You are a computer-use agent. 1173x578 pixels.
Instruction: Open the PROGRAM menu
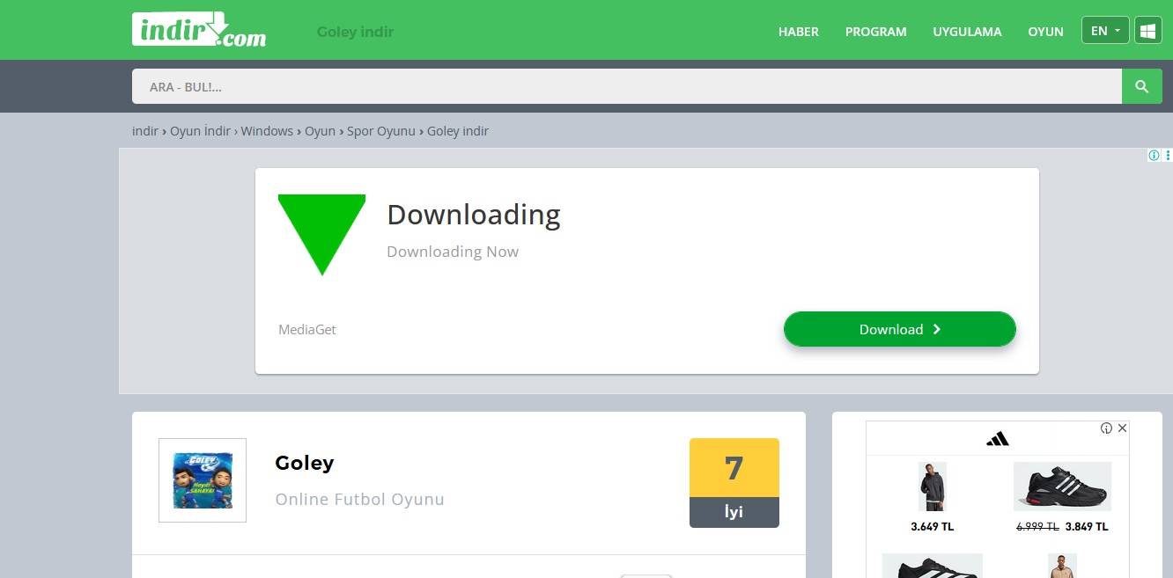(x=876, y=32)
